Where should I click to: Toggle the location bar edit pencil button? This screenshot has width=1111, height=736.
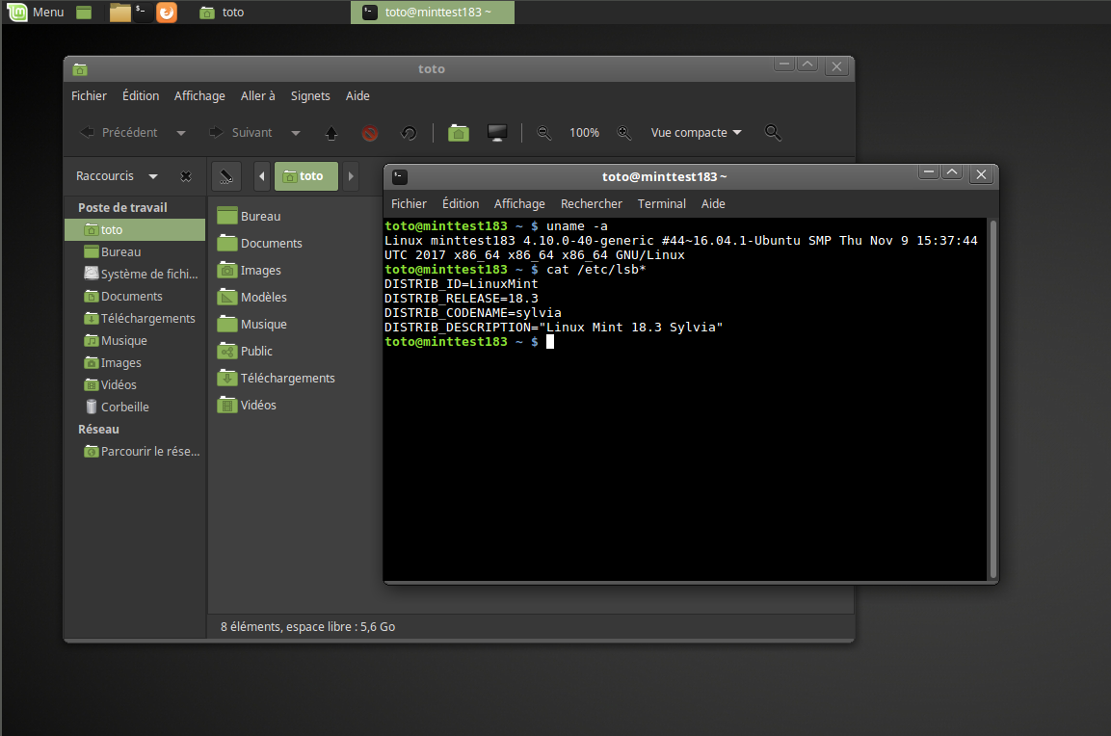(x=225, y=176)
